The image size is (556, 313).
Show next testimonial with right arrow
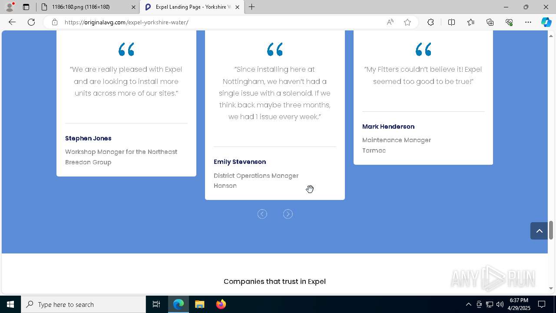coord(288,214)
